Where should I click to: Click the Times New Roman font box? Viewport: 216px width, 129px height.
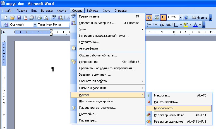(x=54, y=24)
